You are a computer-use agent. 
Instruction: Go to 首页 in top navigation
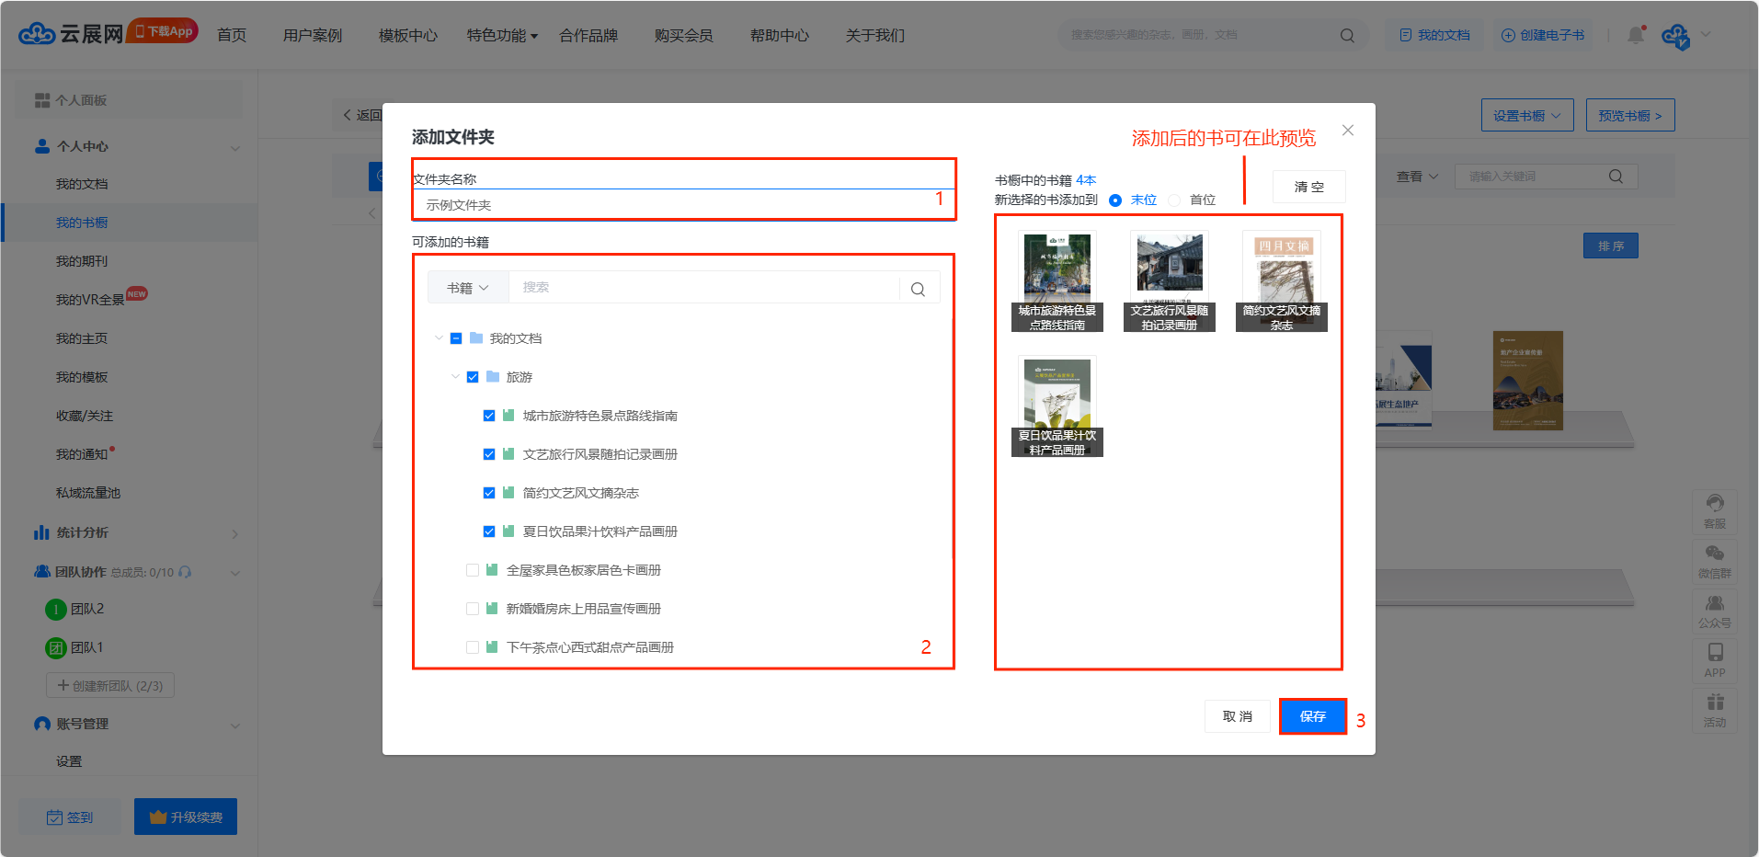click(x=232, y=35)
